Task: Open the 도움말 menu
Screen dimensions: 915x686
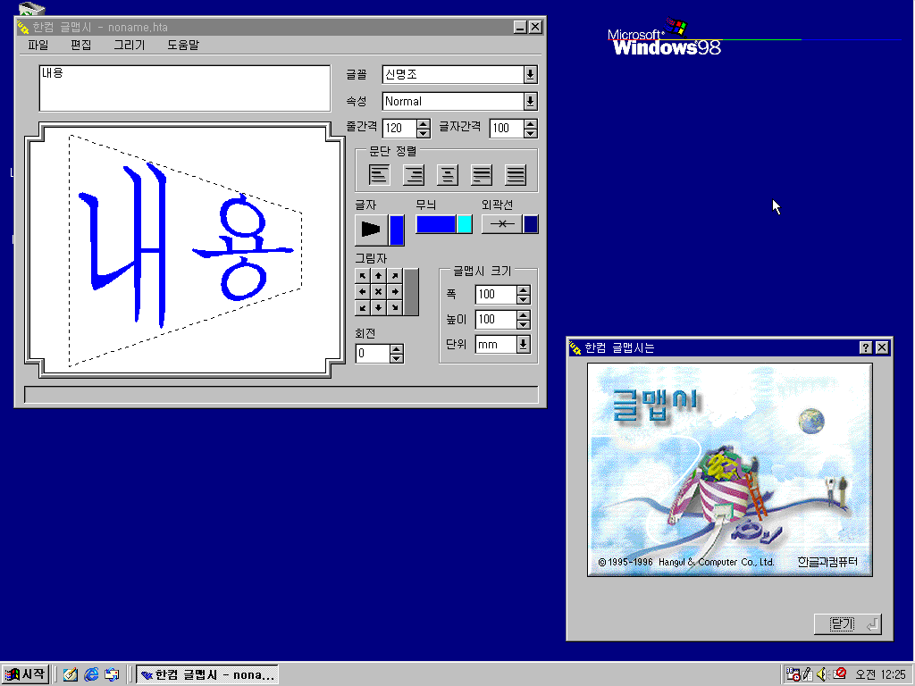Action: tap(183, 45)
